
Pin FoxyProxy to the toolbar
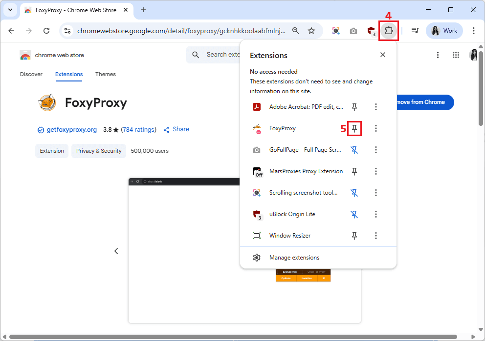354,128
